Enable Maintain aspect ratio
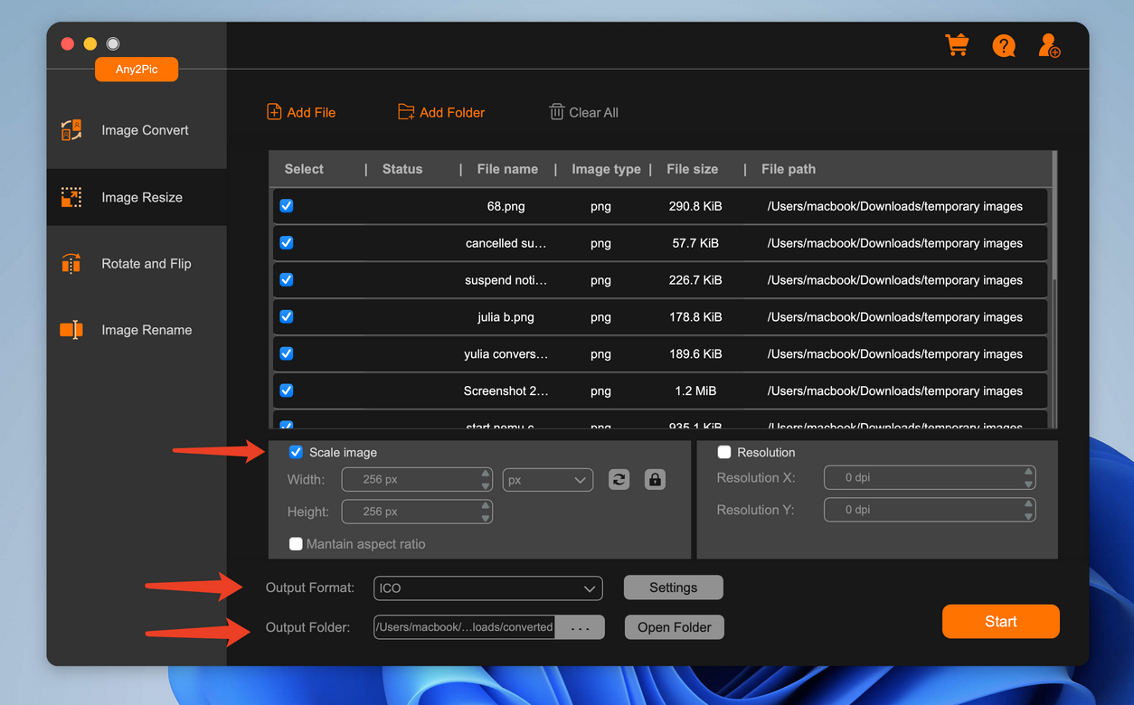Screen dimensions: 1134x705 (296, 544)
